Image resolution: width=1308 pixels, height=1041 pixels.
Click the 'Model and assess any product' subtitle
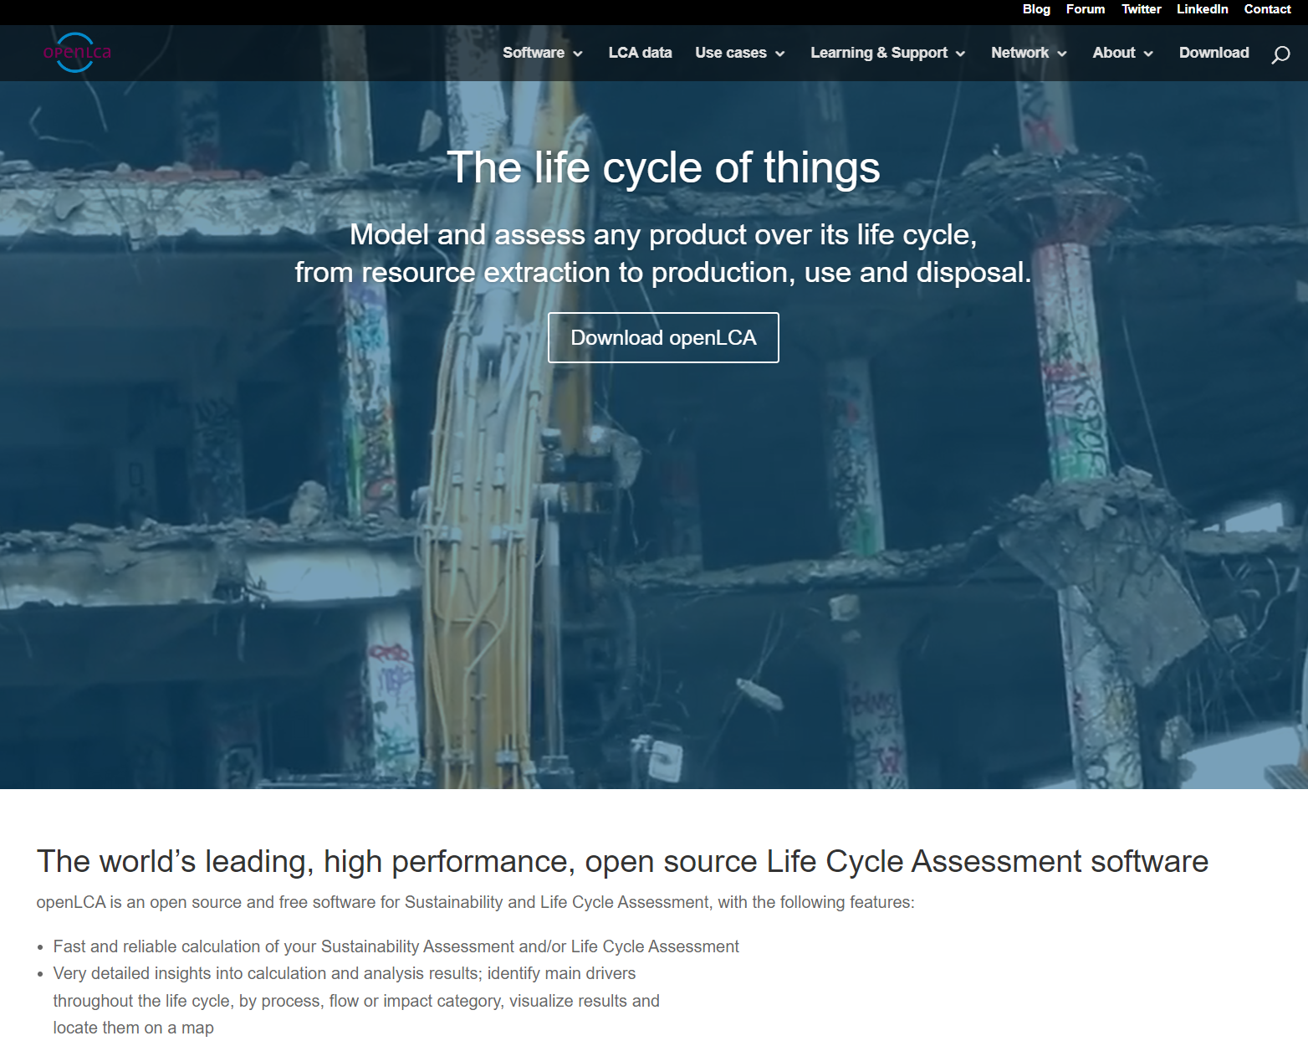click(x=663, y=254)
